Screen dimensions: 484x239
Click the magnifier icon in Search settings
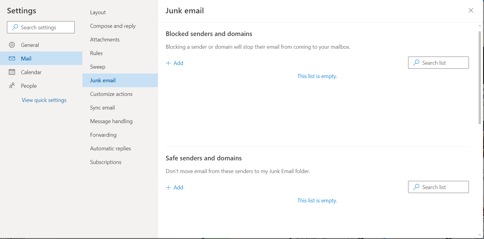(15, 27)
